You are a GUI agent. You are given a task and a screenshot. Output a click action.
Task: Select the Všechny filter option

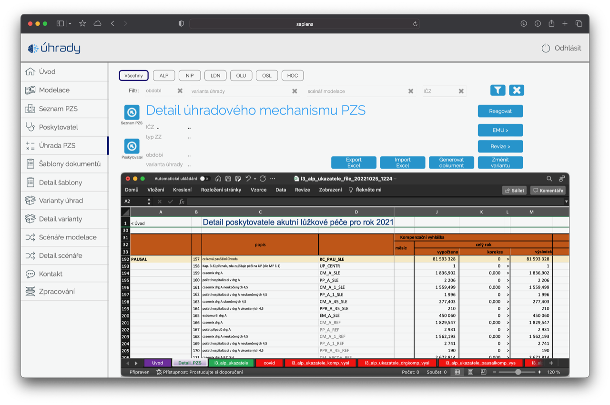[133, 76]
